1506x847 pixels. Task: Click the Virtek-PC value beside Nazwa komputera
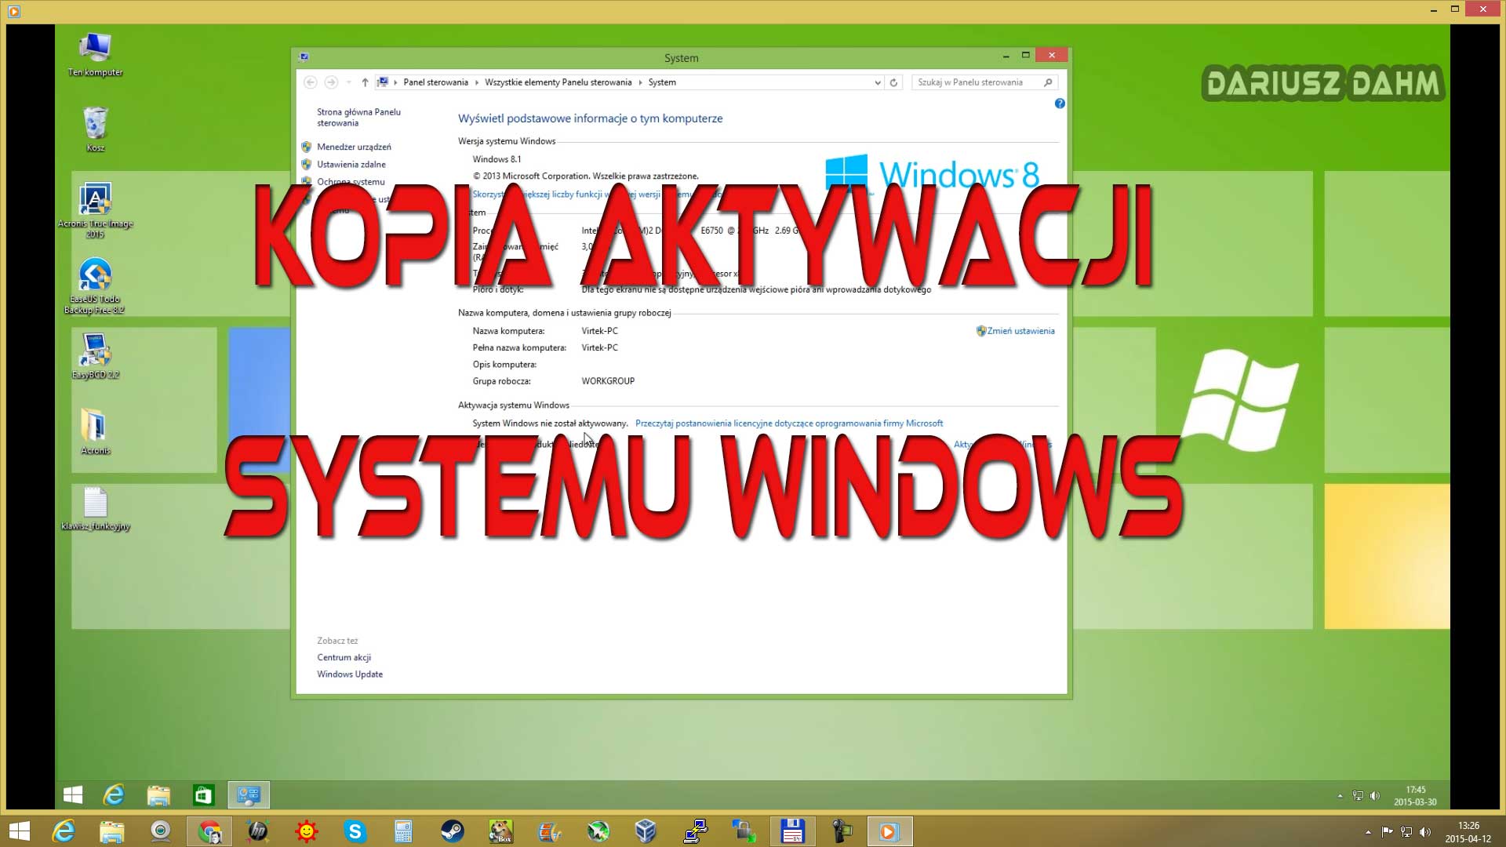tap(599, 331)
